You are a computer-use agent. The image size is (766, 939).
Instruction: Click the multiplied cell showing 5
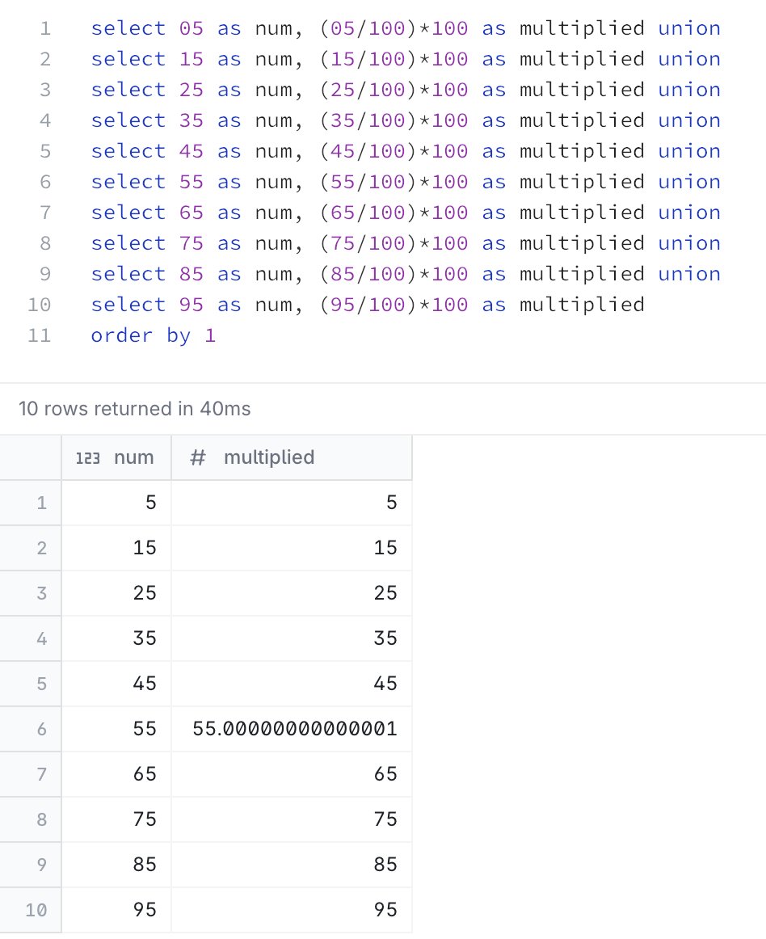point(292,503)
